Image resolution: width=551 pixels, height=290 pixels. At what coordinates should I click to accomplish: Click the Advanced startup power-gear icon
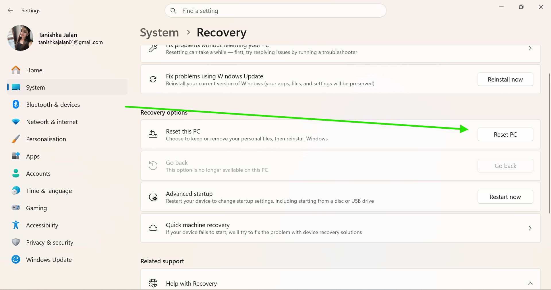(x=153, y=197)
